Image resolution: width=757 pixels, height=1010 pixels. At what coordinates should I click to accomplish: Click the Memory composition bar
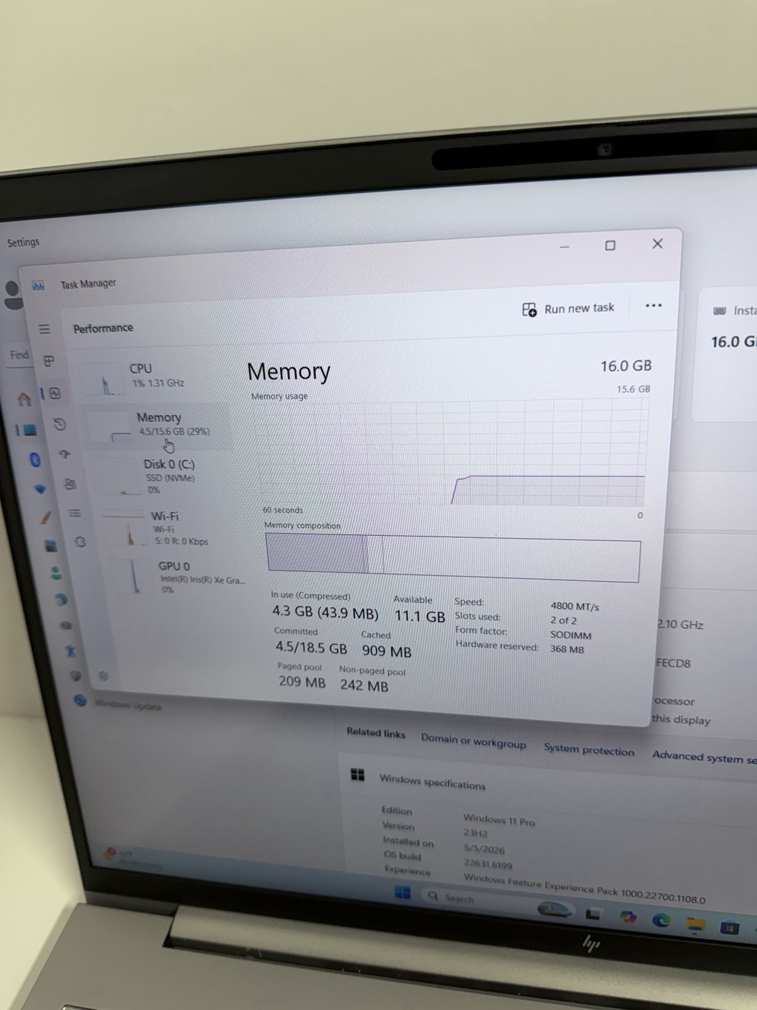pos(453,557)
